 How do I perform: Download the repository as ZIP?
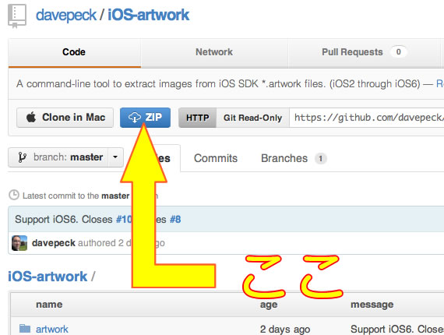coord(145,118)
